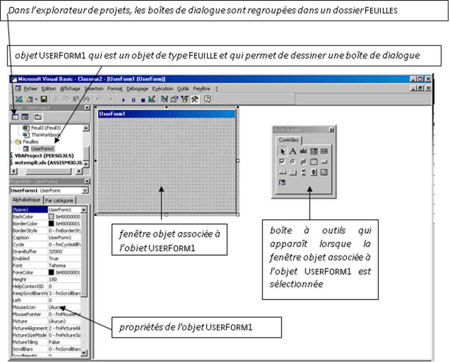Screen dimensions: 450x362
Task: Click the View Microsoft Excel toolbar icon
Action: tap(19, 99)
